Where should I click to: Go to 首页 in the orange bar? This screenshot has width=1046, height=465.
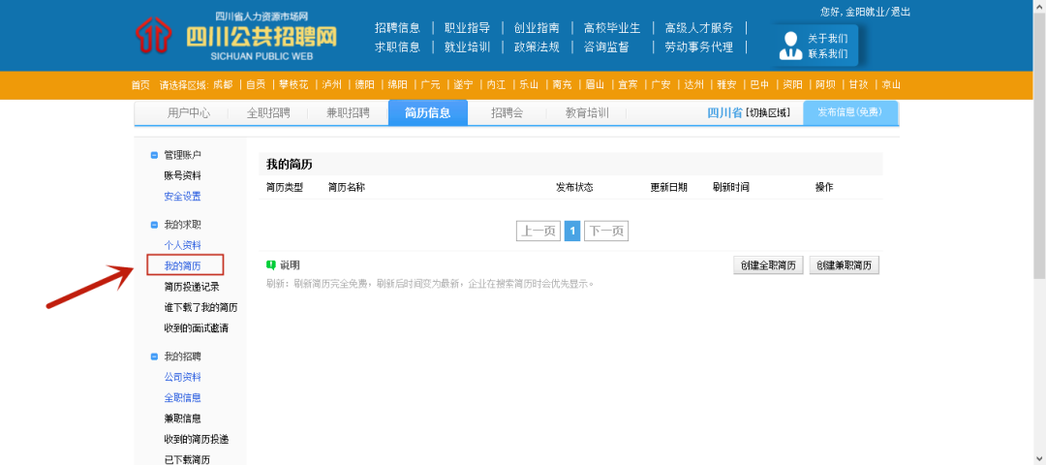pos(140,84)
